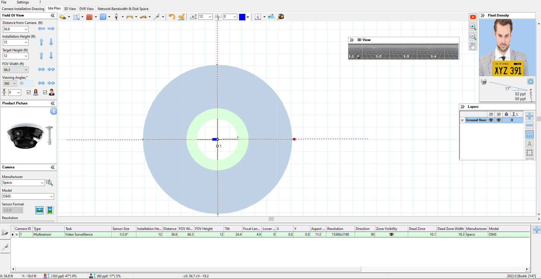
Task: Toggle the checkbox beside the woman figure
Action: pyautogui.click(x=29, y=92)
